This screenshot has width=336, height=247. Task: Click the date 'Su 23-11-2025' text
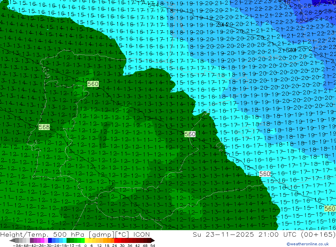coord(223,234)
